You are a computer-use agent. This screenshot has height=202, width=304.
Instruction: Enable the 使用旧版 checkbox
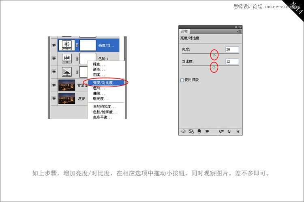pos(182,80)
